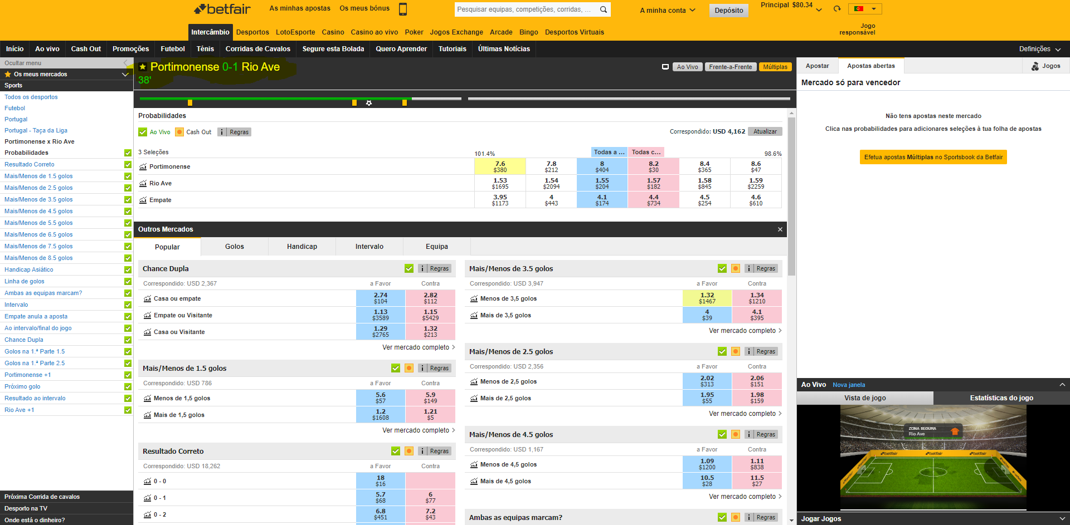Click the Atualizar button
This screenshot has width=1070, height=525.
(765, 131)
